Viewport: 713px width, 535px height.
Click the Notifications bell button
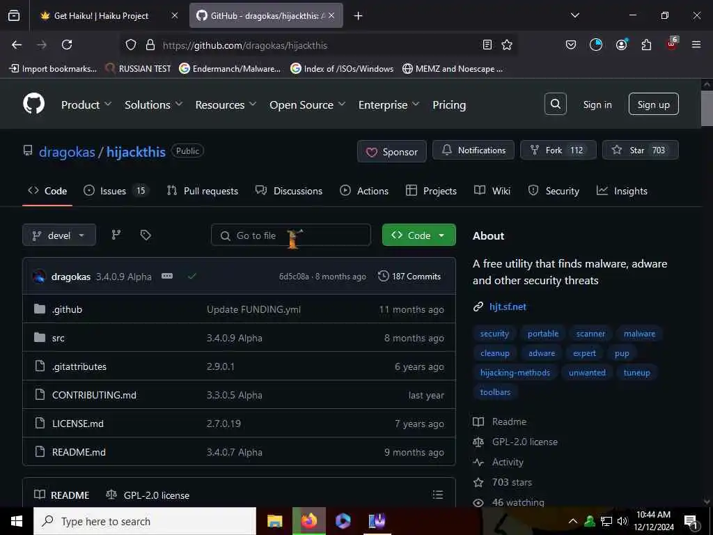click(473, 150)
